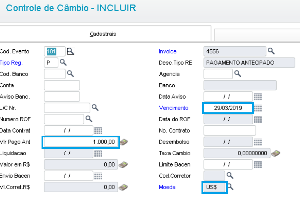
Task: Select the L/C Nr. input field
Action: click(67, 108)
